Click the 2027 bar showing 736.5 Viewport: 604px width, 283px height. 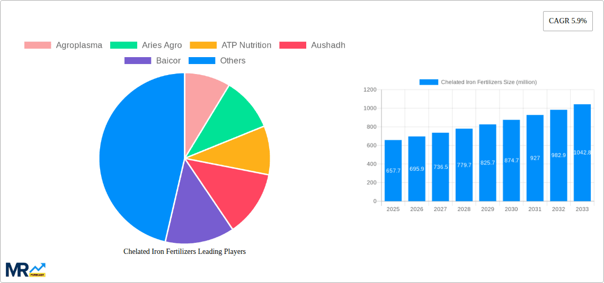point(441,167)
